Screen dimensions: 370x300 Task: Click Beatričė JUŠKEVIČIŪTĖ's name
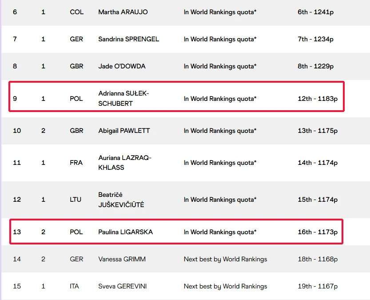click(x=121, y=200)
